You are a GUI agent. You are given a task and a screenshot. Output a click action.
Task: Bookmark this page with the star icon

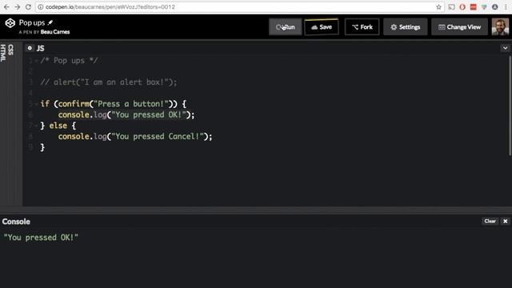(x=438, y=7)
